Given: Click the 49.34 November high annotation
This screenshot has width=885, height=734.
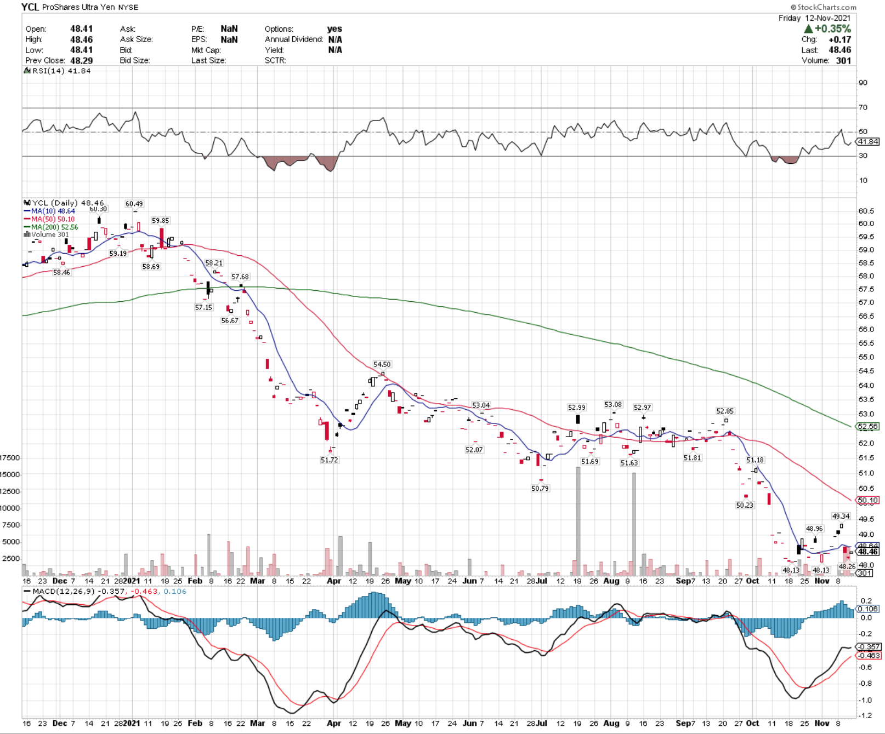Looking at the screenshot, I should (x=841, y=516).
